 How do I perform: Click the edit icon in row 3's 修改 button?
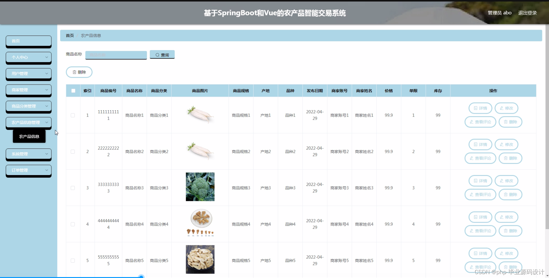click(502, 181)
